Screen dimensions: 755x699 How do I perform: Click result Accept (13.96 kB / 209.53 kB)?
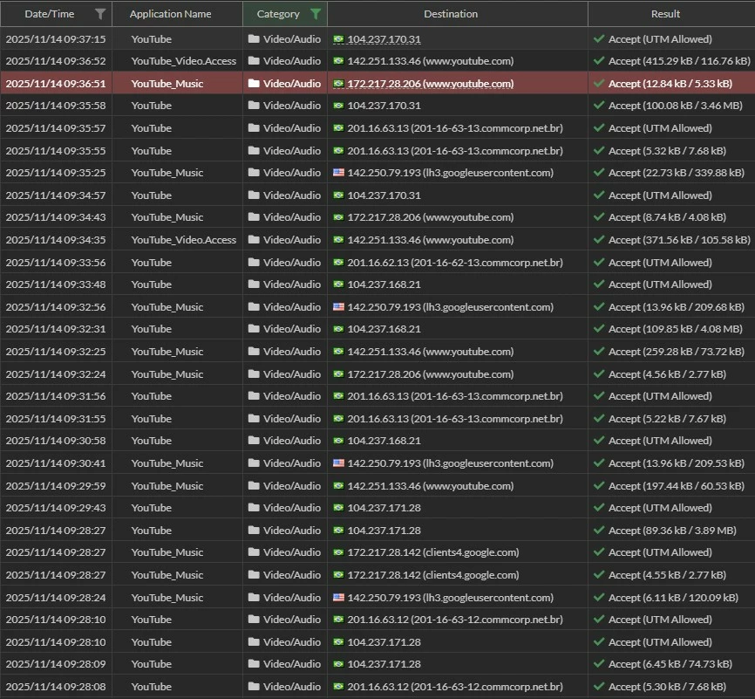point(676,463)
